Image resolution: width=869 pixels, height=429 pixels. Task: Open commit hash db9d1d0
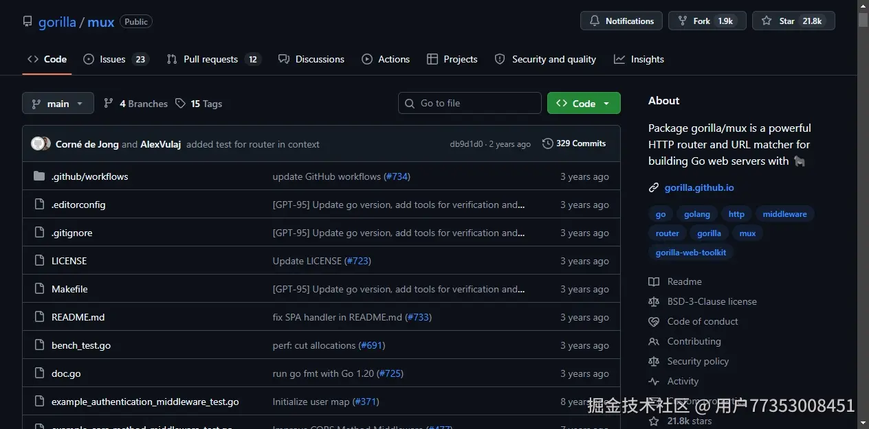pyautogui.click(x=466, y=144)
